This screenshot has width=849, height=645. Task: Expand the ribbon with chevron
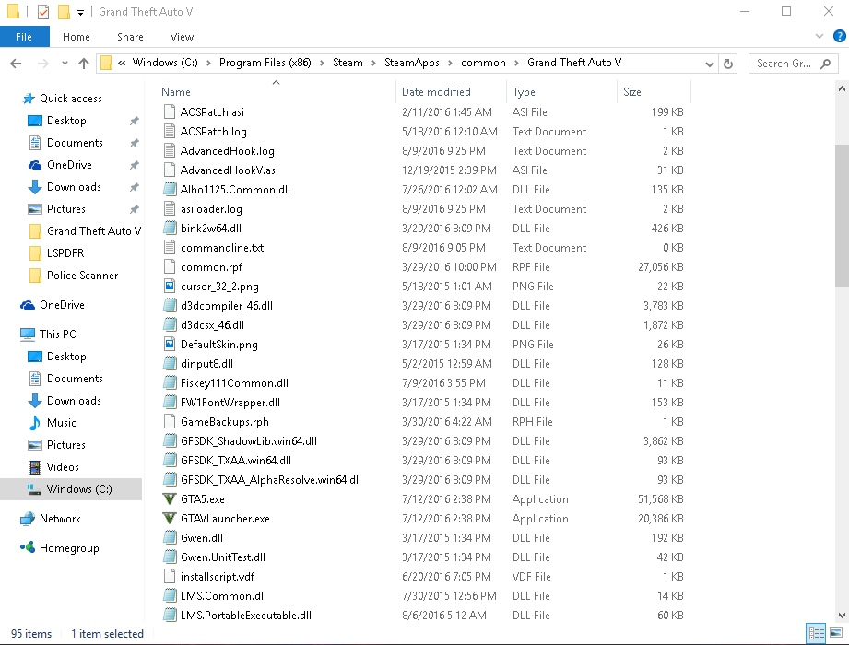point(820,36)
